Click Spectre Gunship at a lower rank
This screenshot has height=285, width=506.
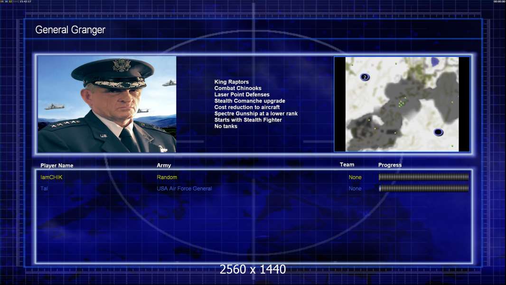click(x=256, y=114)
